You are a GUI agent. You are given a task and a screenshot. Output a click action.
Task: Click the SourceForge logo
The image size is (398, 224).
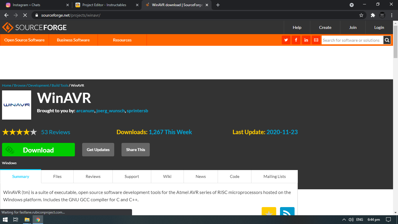tap(34, 27)
